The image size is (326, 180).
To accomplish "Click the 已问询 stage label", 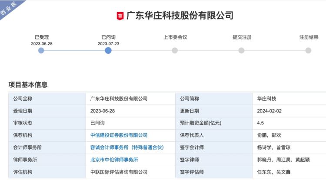I will pos(109,37).
